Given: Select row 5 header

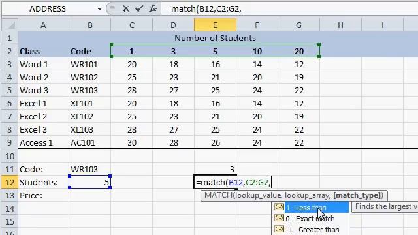Looking at the screenshot, I should [x=10, y=90].
